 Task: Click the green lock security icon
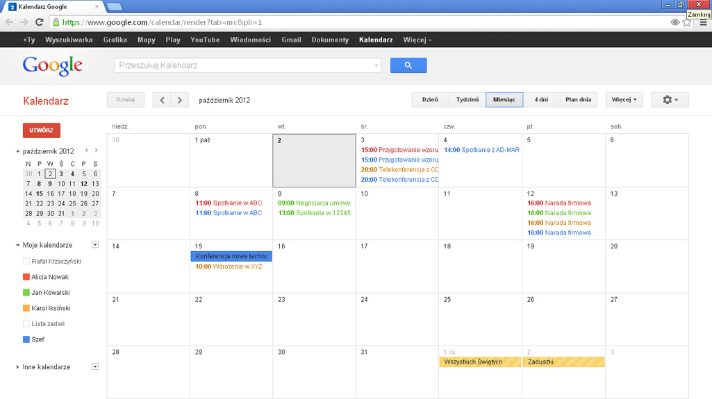[56, 22]
